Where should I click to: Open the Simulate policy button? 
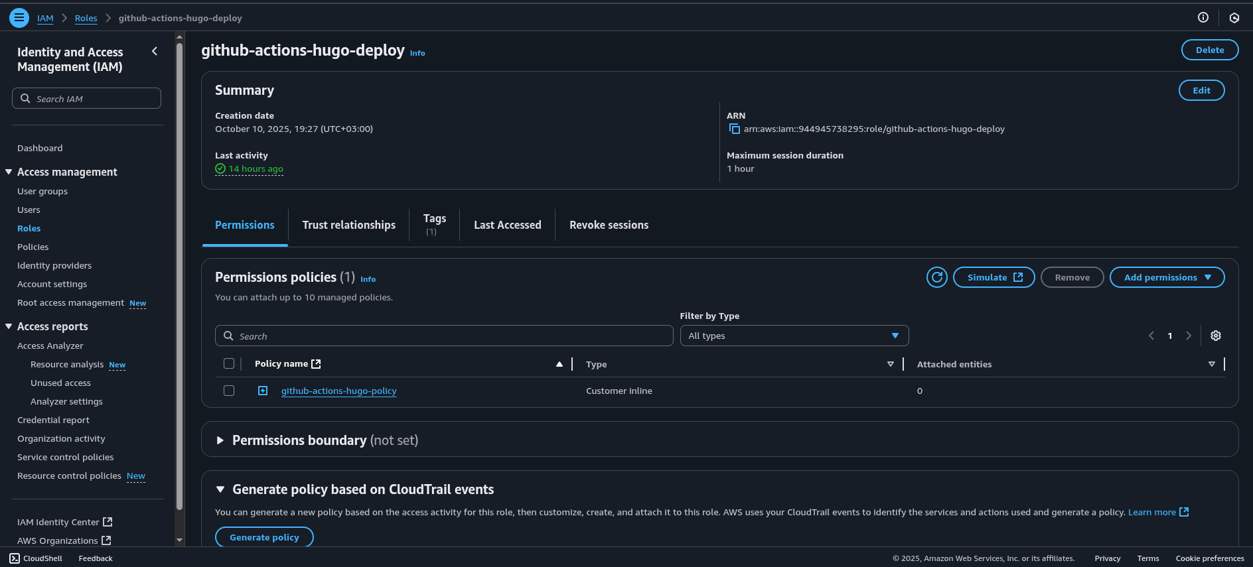pyautogui.click(x=994, y=277)
